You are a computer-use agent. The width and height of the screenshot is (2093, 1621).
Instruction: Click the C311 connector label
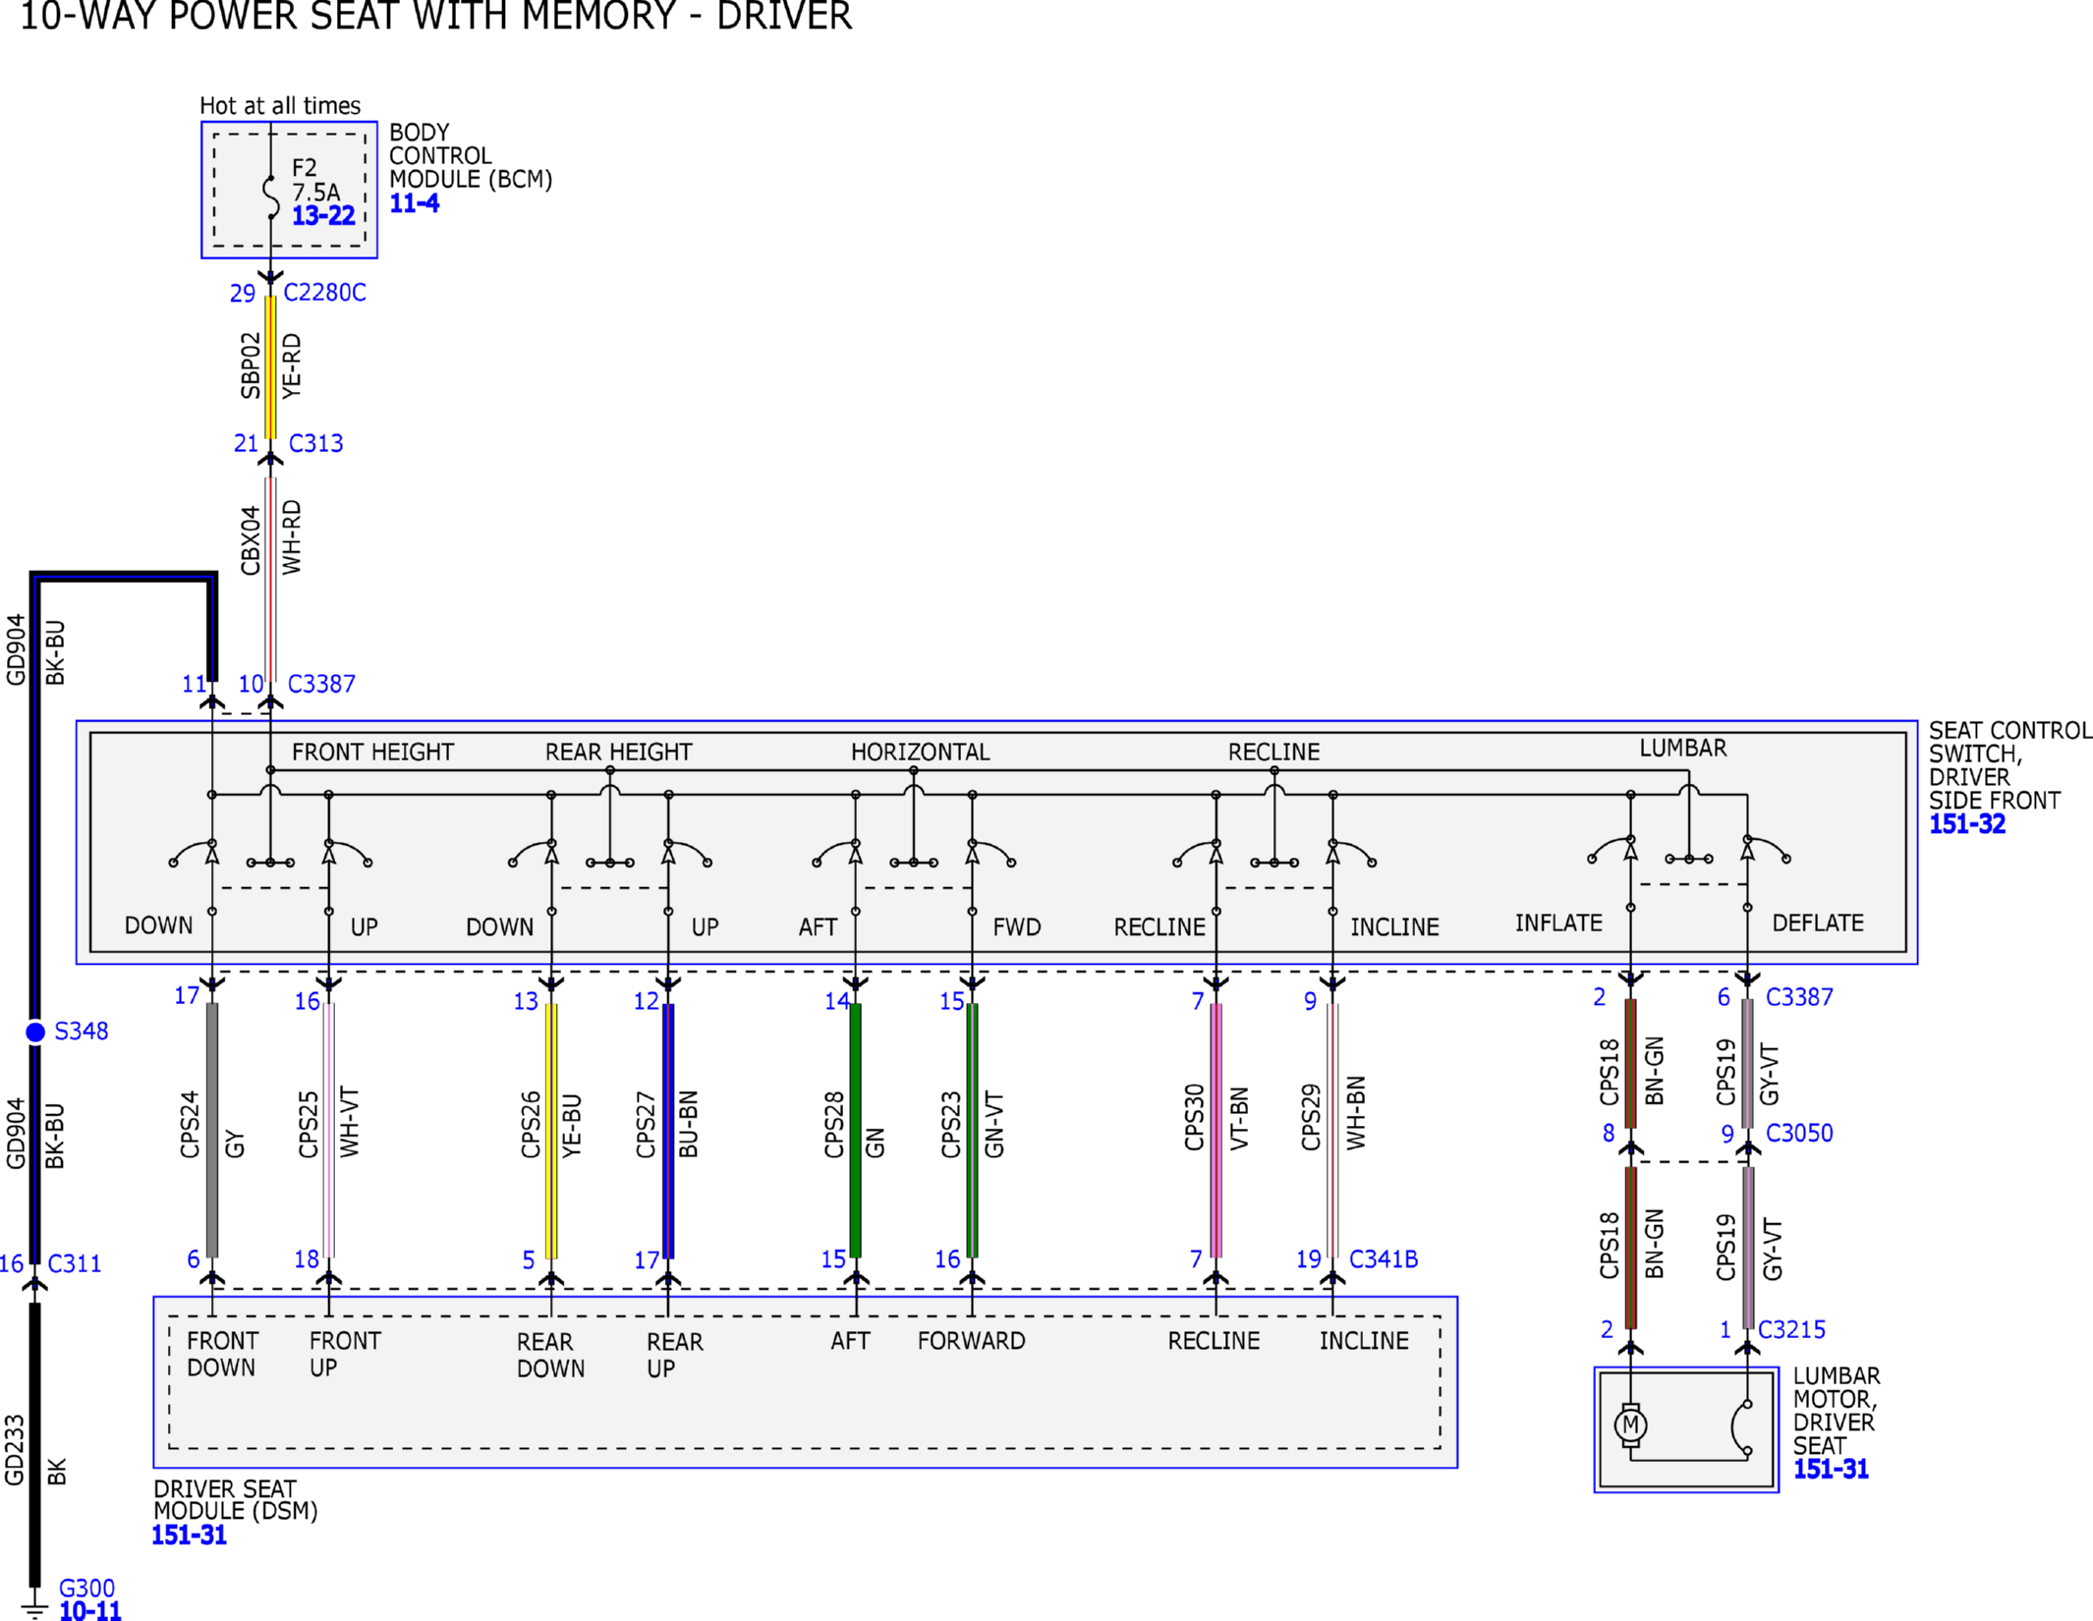coord(75,1263)
